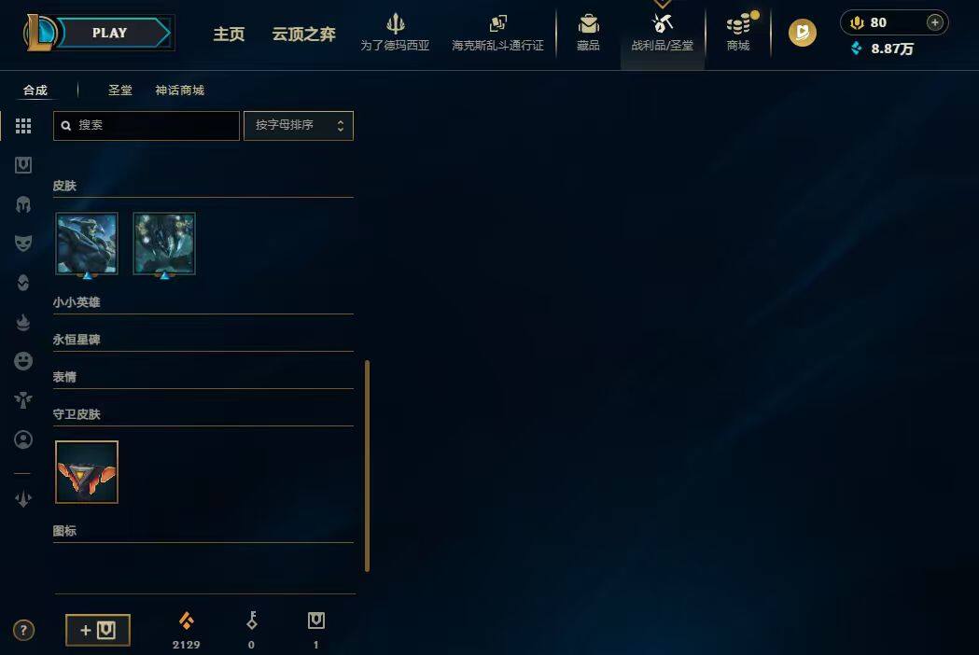Switch to the 圣堂 tab
This screenshot has height=655, width=979.
click(119, 91)
